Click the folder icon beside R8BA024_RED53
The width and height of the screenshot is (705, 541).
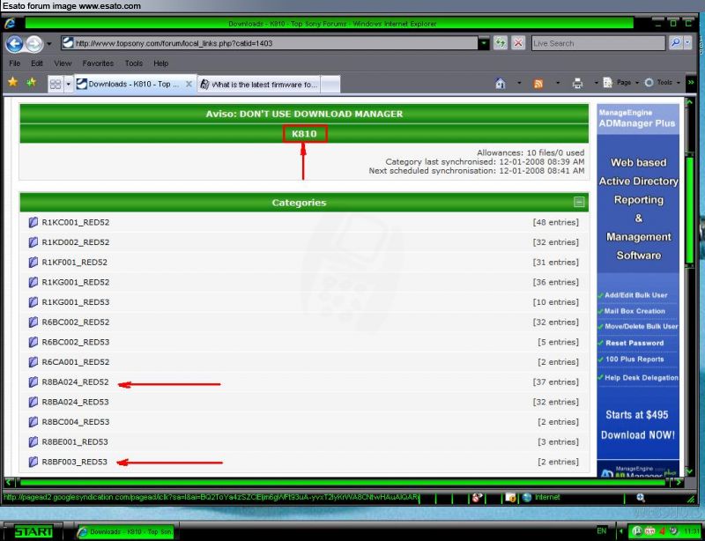[33, 402]
